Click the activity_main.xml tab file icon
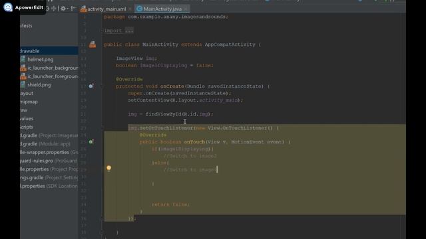 83,9
